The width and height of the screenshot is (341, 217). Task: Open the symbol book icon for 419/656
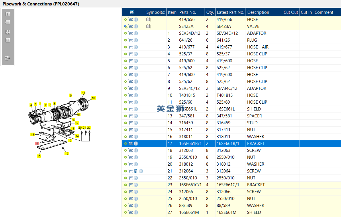point(148,20)
